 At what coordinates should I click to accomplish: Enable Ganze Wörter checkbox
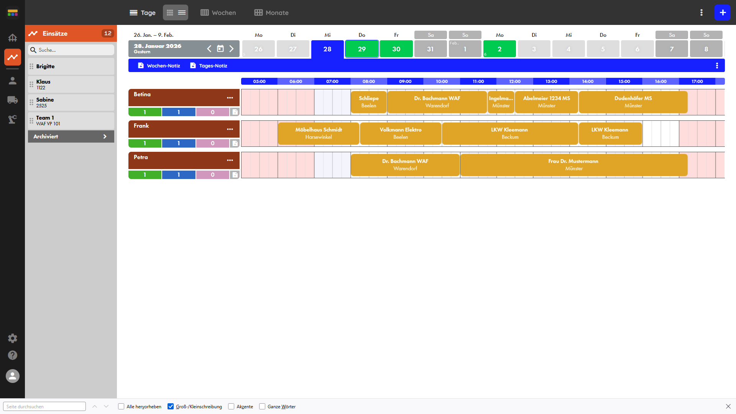click(x=262, y=406)
